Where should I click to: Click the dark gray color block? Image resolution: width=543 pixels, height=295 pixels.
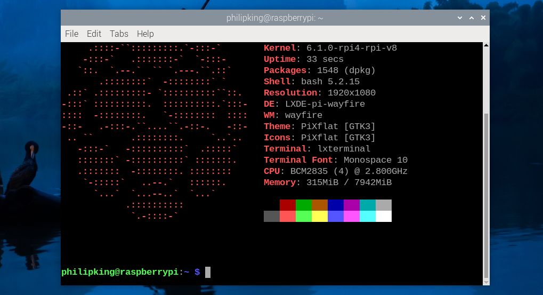click(272, 216)
